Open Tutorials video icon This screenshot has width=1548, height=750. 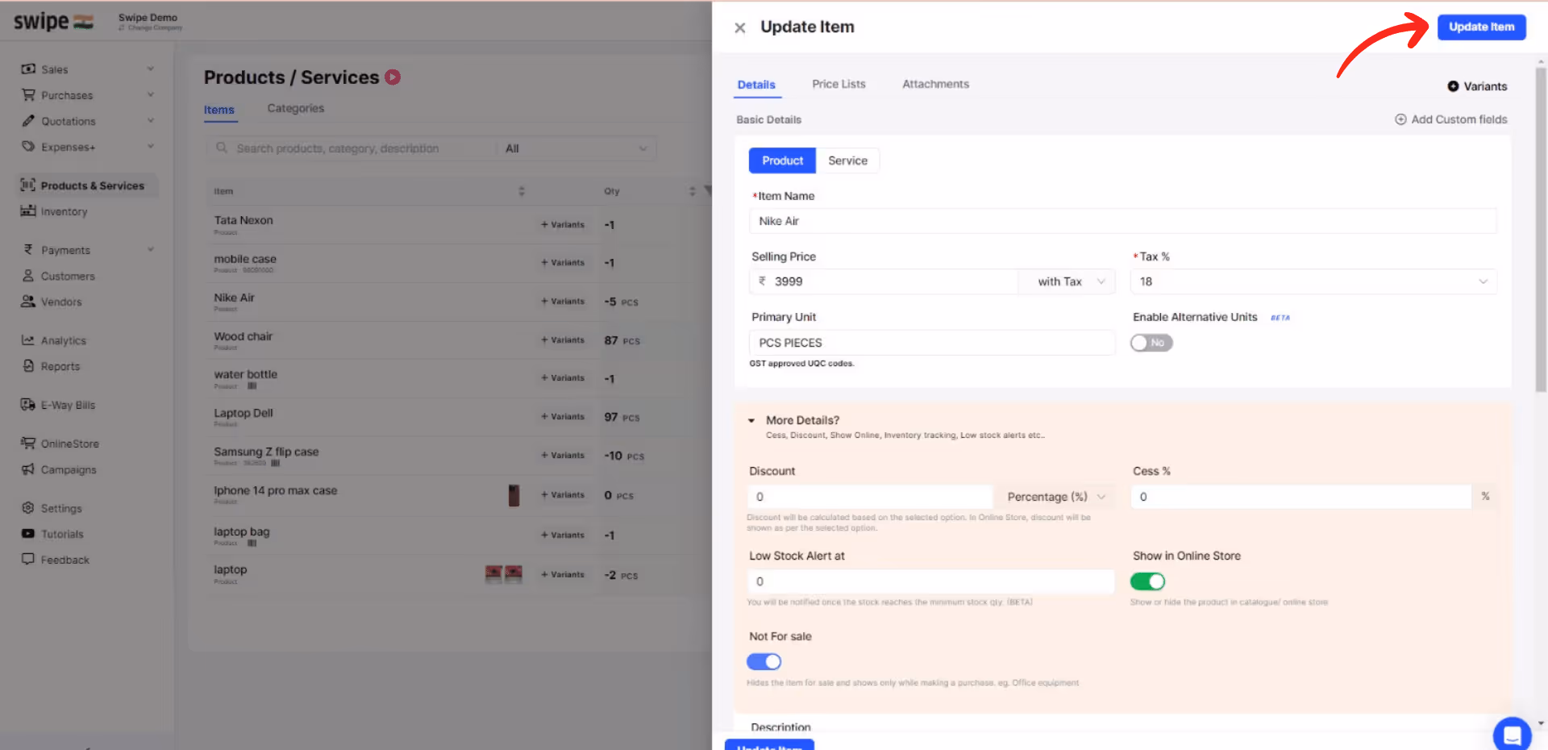[28, 534]
